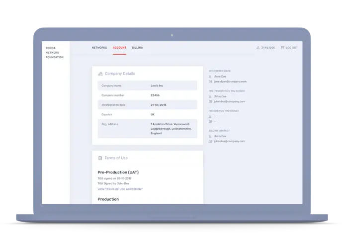343x242 pixels.
Task: Click John Doe under Pre-Production TOU Signer
Action: pos(220,96)
